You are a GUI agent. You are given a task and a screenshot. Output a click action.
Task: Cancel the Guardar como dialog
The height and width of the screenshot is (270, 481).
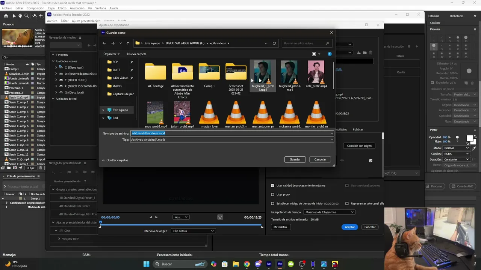pos(320,159)
